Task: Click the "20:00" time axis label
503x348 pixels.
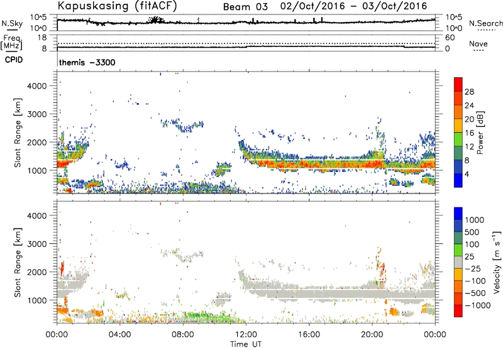Action: (372, 335)
